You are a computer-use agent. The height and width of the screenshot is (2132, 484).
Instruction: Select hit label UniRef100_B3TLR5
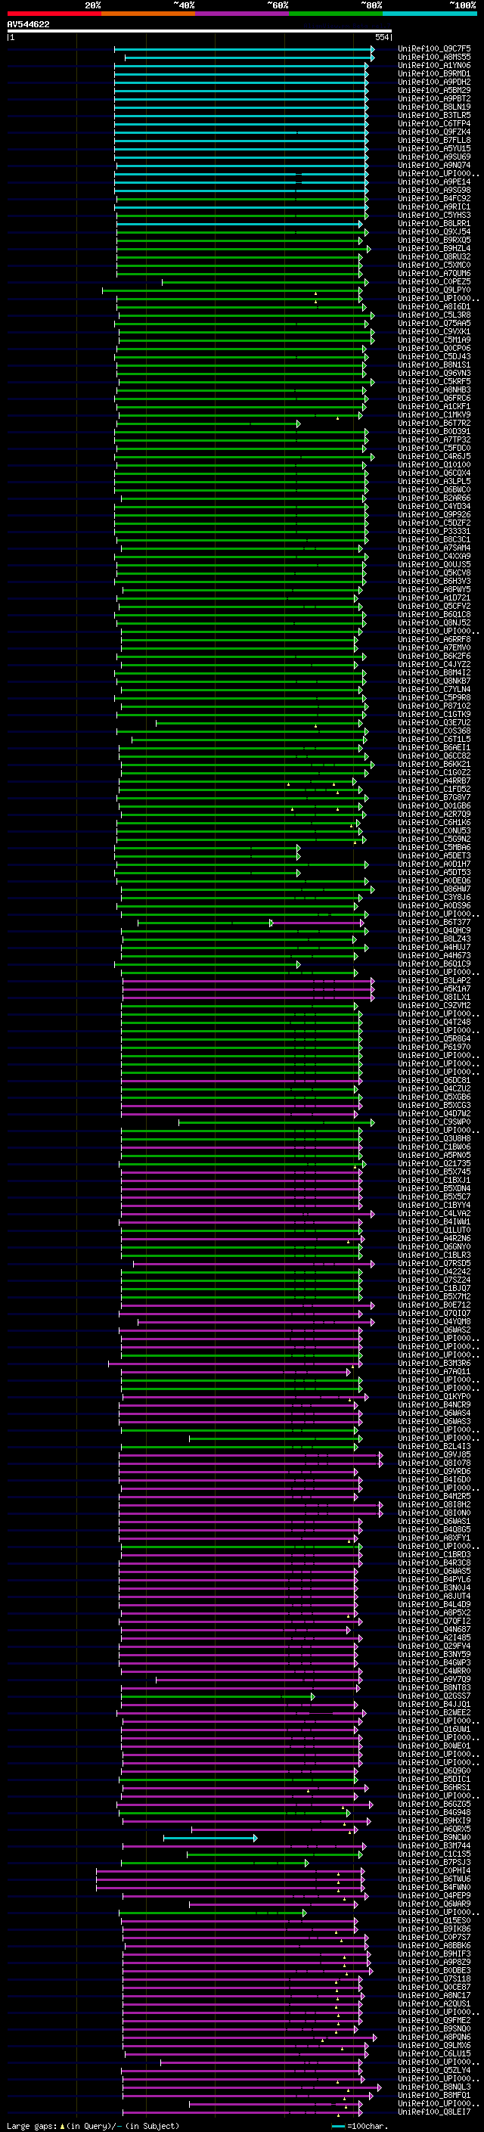(434, 115)
